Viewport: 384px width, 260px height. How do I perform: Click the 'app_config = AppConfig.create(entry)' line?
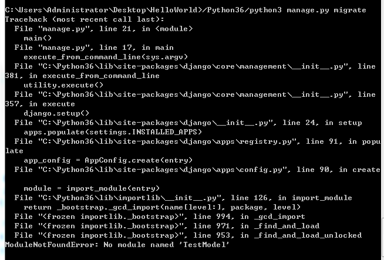click(108, 160)
